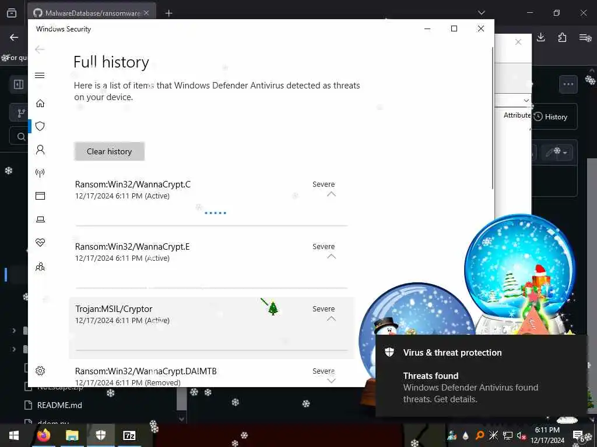Open Device performance & health heart icon

click(x=40, y=243)
